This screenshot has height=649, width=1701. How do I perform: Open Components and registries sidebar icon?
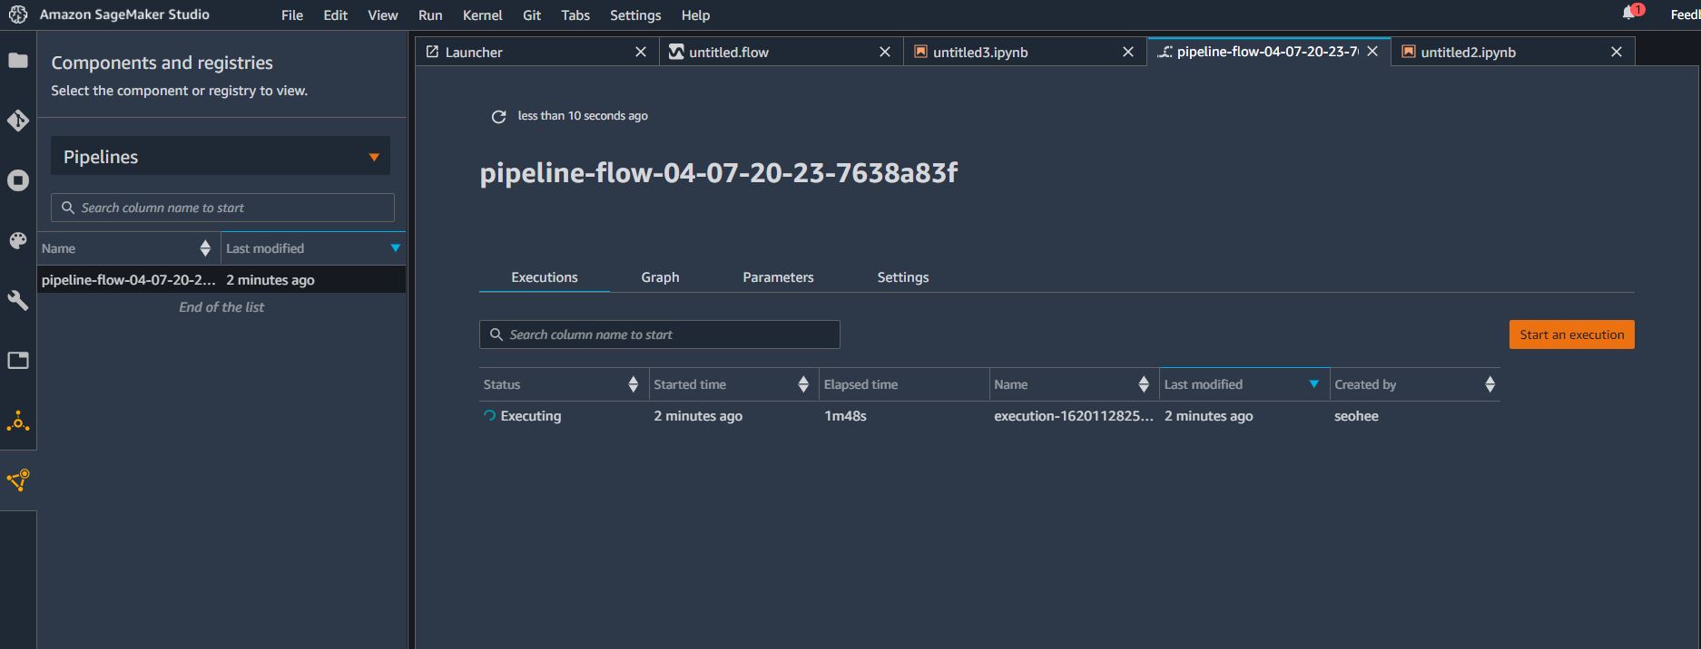pyautogui.click(x=18, y=479)
